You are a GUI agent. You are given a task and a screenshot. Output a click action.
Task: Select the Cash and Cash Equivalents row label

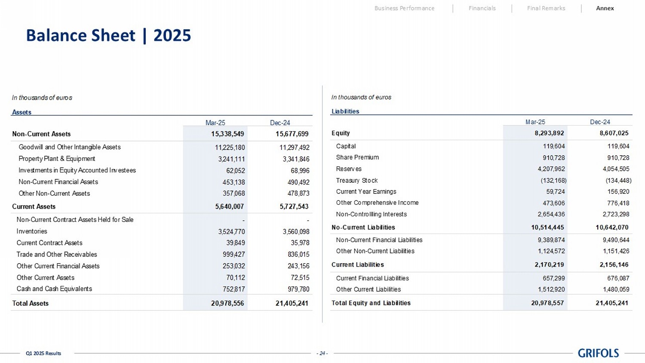54,289
